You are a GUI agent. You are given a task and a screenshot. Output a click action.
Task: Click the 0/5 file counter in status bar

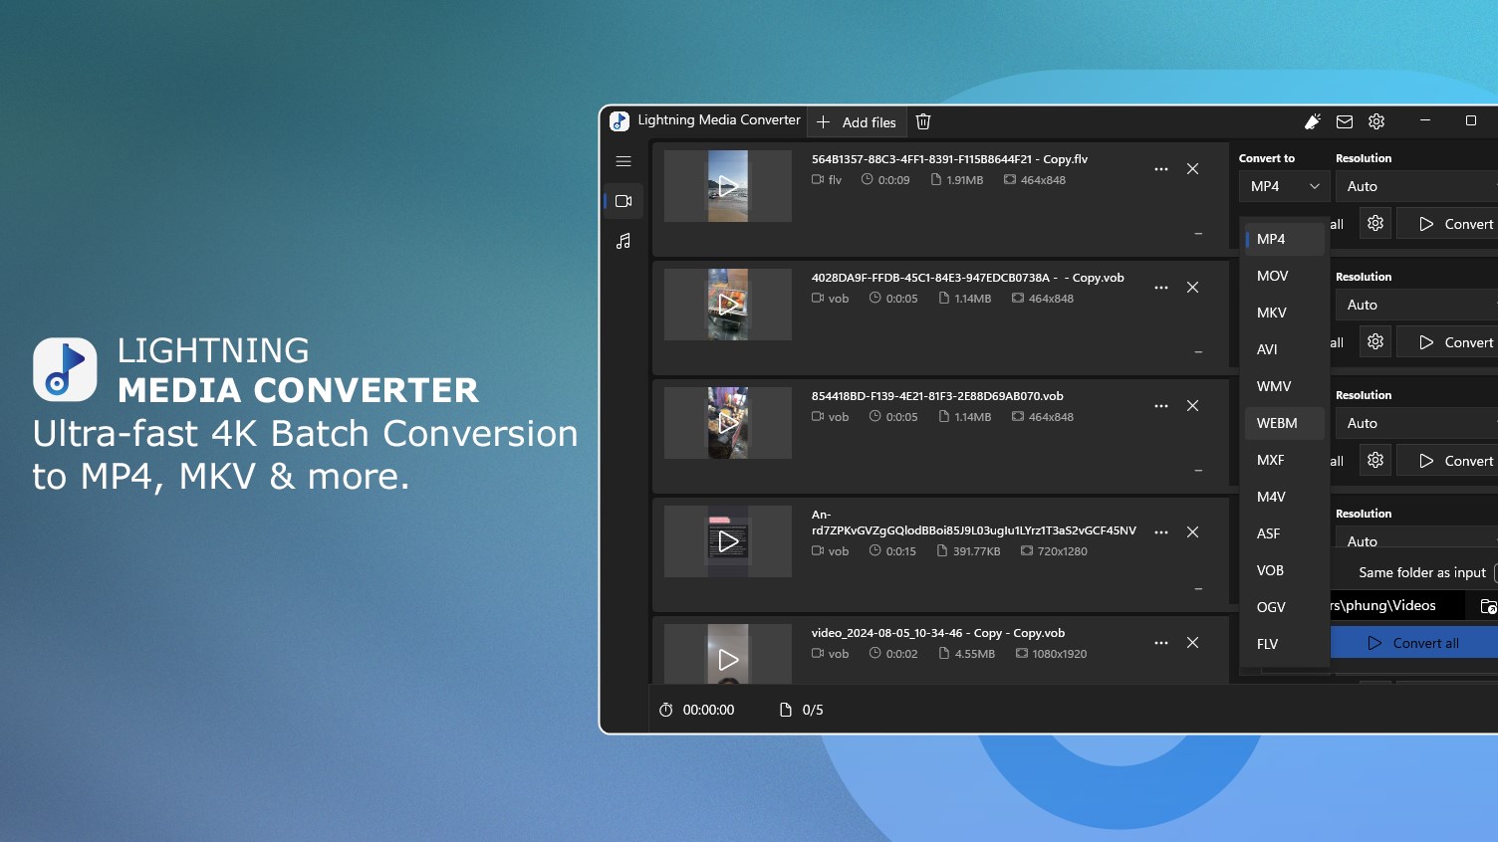click(x=802, y=710)
